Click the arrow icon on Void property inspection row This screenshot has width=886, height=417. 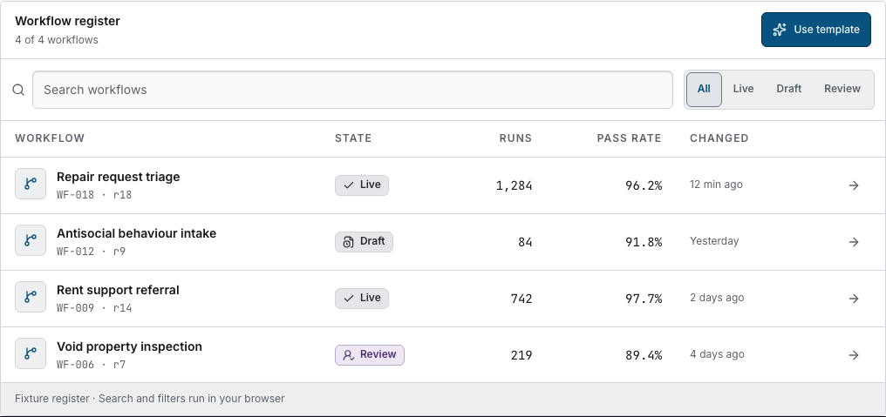854,355
